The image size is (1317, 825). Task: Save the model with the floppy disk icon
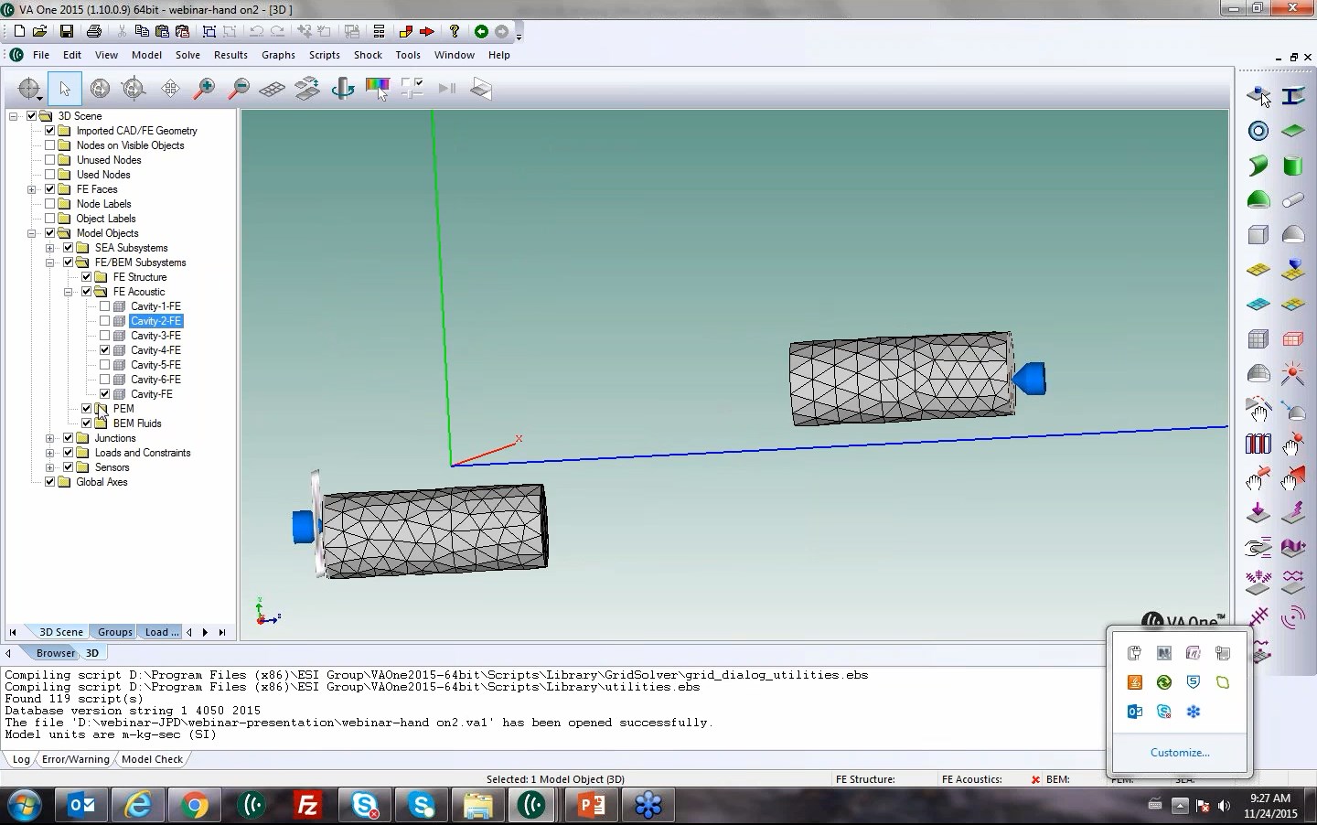tap(67, 31)
